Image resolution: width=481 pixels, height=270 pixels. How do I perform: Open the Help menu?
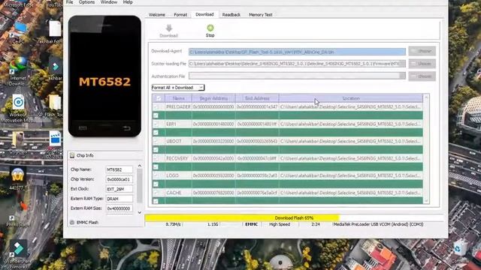128,2
